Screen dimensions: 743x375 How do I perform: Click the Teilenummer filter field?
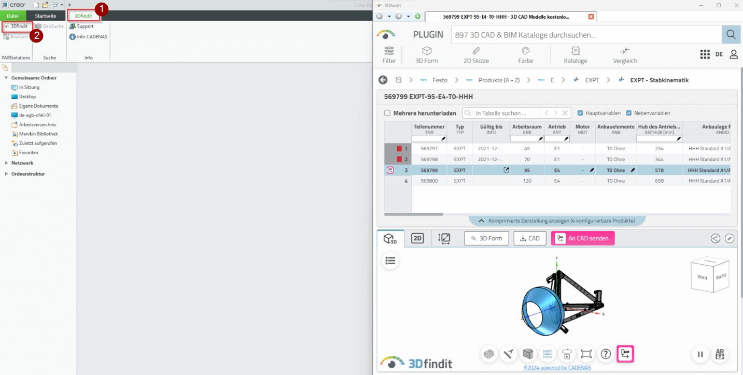(429, 139)
